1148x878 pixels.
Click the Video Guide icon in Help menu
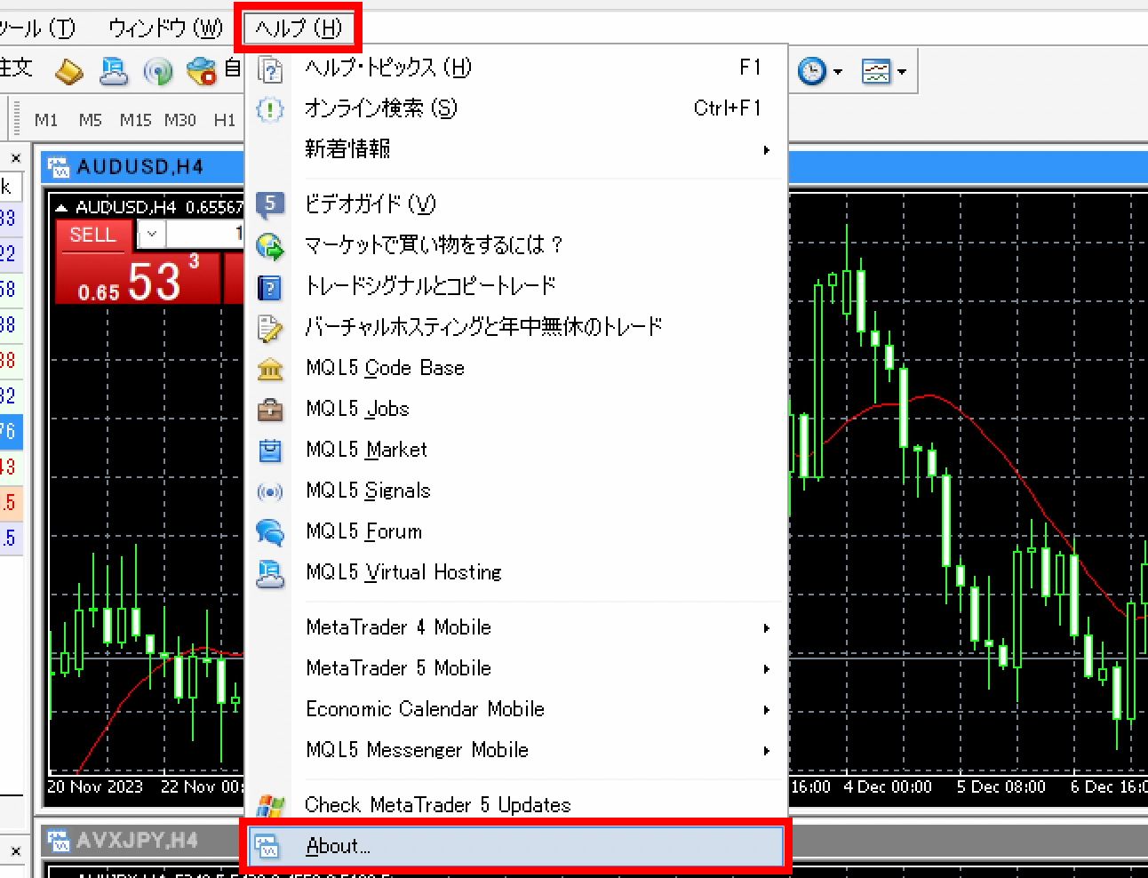point(269,204)
